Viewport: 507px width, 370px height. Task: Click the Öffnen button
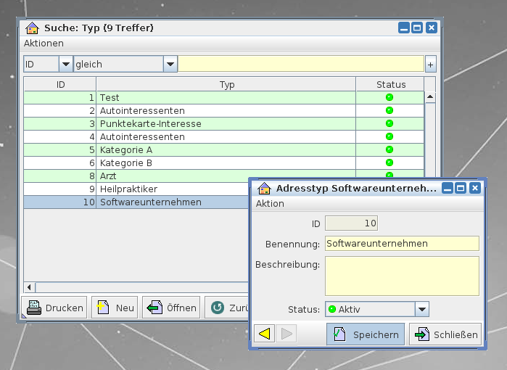[171, 308]
